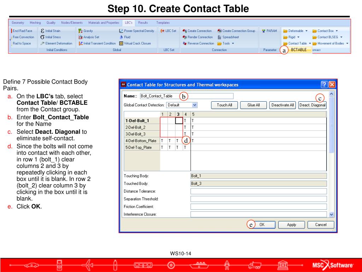362x272 pixels.
Task: Select the Encl Rad Face tool
Action: click(22, 31)
